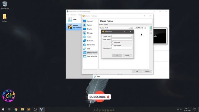Click the volume icon in tray
Screen dimensions: 199x112
coord(181,109)
